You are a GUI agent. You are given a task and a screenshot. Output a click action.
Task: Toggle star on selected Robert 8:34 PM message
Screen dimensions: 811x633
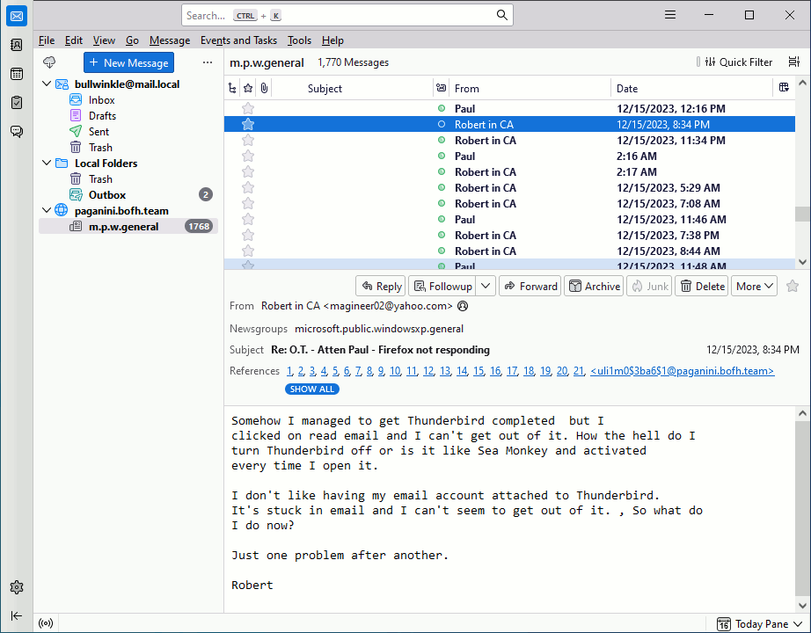click(248, 124)
